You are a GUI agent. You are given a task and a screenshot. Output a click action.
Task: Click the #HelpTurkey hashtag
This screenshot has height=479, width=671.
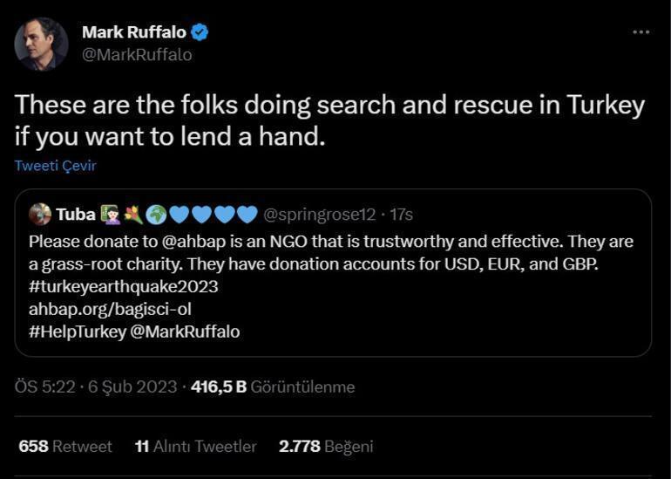pos(77,332)
